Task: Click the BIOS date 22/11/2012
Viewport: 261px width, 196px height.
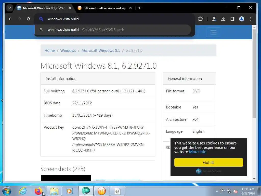Action: point(82,103)
